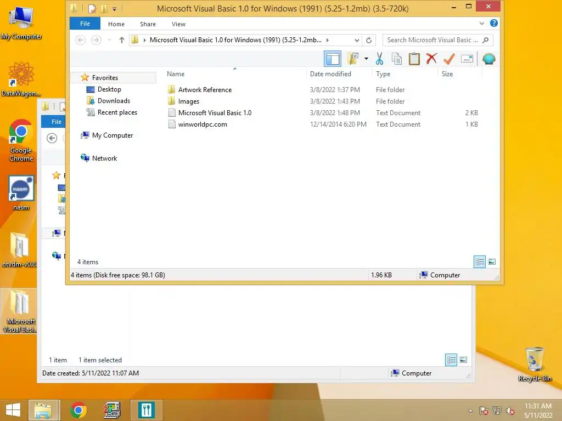Open the File ribbon tab
The height and width of the screenshot is (421, 562).
tap(85, 24)
